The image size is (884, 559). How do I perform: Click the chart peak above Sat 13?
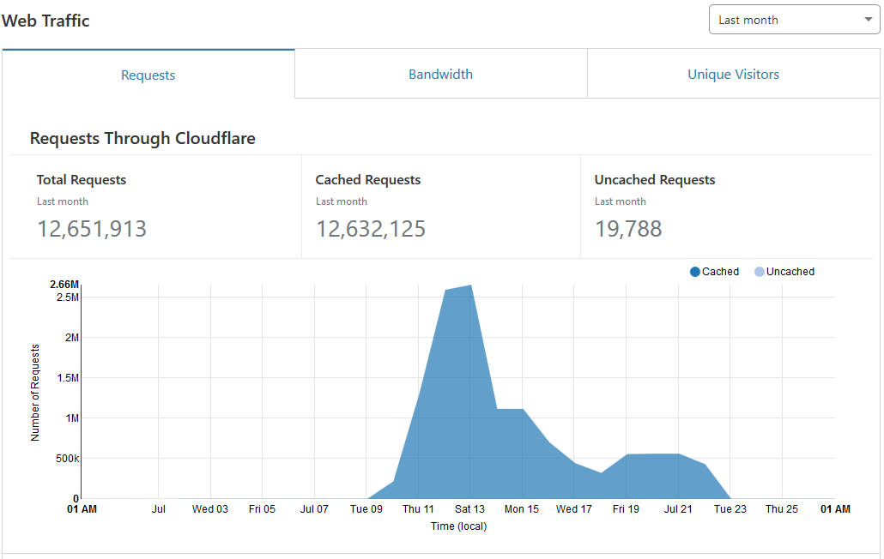pos(470,286)
